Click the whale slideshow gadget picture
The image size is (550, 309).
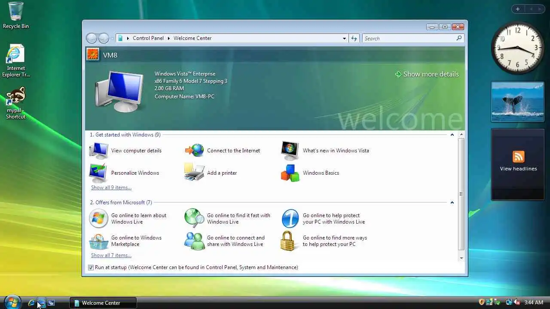tap(518, 102)
